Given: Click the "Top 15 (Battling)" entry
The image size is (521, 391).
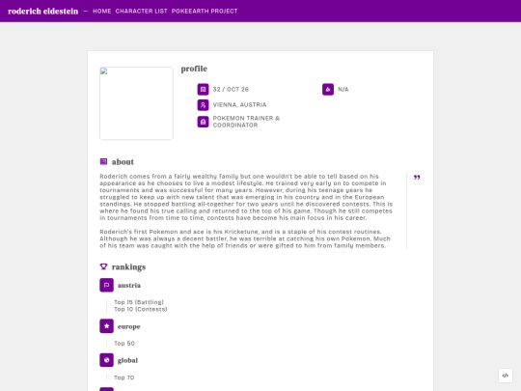Looking at the screenshot, I should [139, 302].
